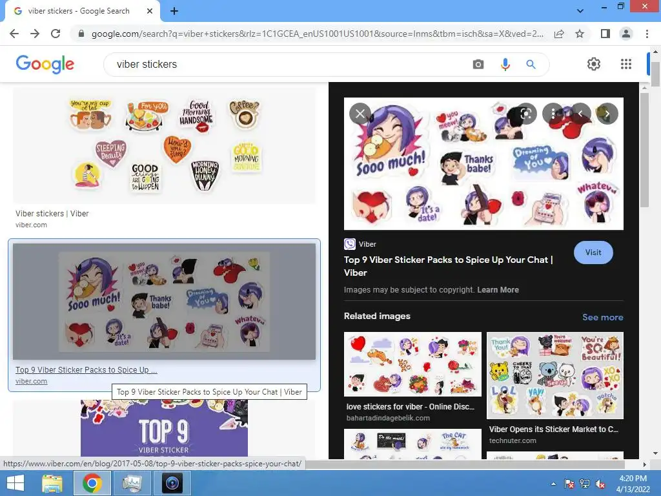
Task: Open technuter.com source text
Action: 513,440
